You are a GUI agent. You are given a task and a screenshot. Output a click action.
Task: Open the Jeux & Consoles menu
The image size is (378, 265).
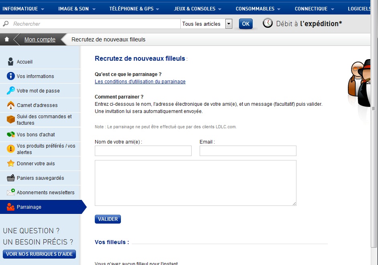tap(198, 9)
